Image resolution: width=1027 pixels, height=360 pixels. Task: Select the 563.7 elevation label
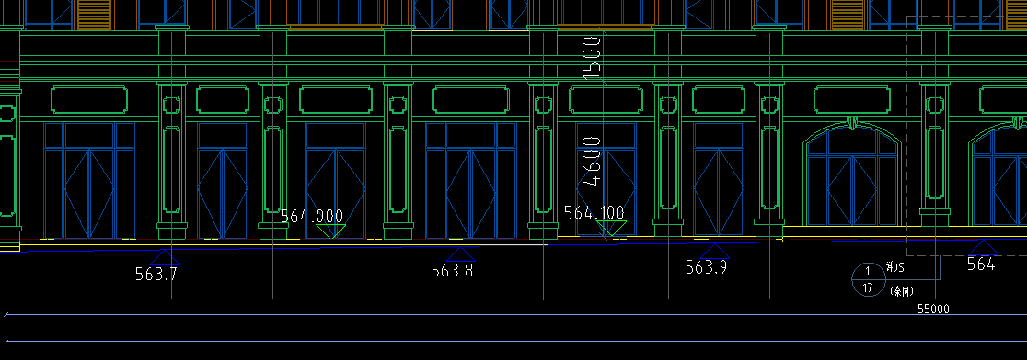point(156,274)
